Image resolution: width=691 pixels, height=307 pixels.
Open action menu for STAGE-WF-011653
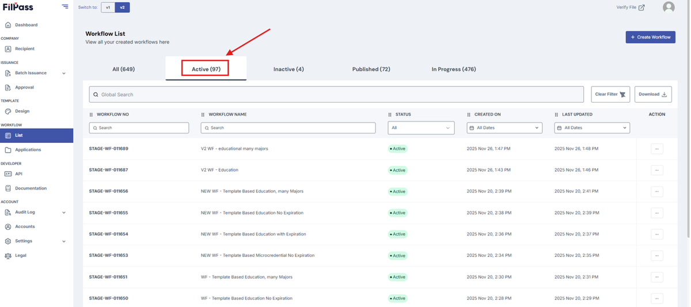point(657,255)
